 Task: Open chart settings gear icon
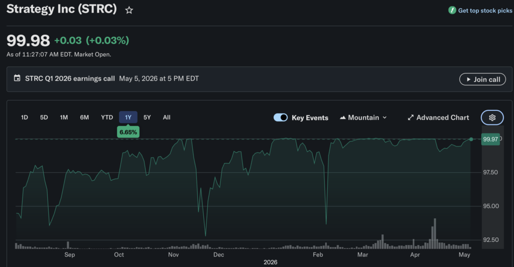coord(492,117)
